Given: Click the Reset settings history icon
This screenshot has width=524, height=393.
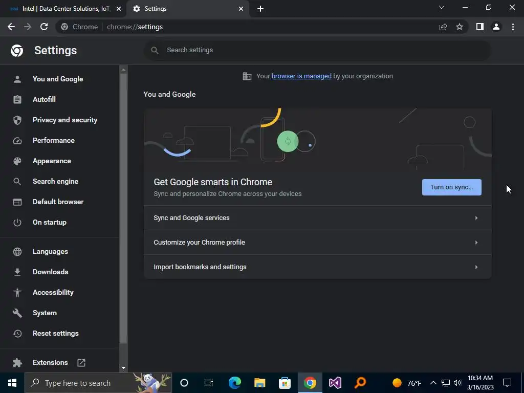Looking at the screenshot, I should (x=17, y=334).
